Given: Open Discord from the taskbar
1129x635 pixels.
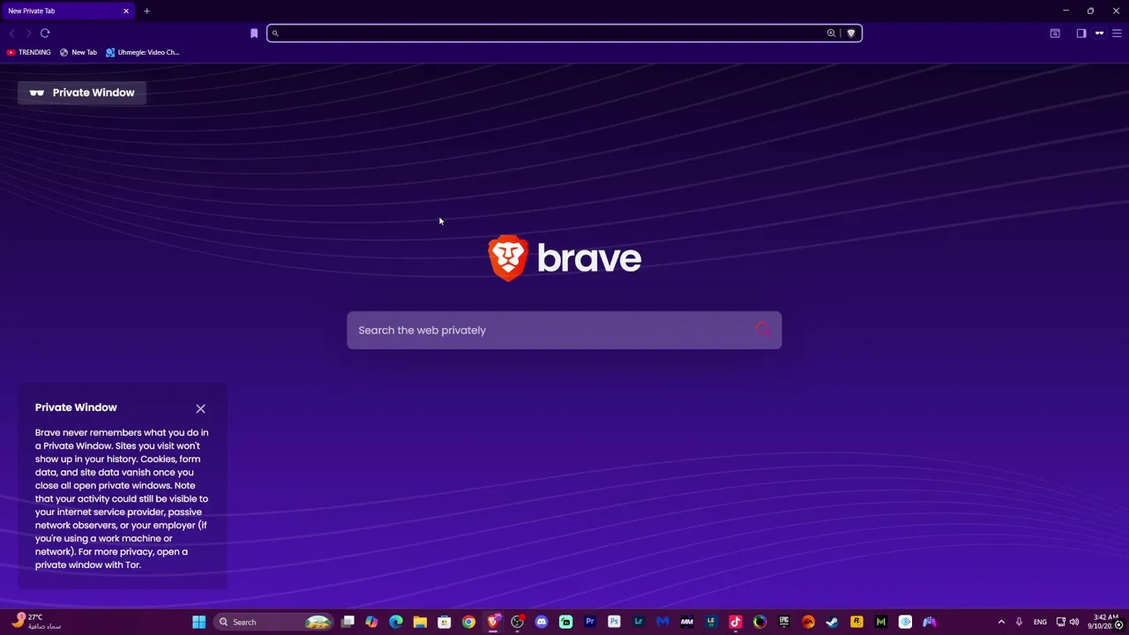Looking at the screenshot, I should [x=542, y=622].
